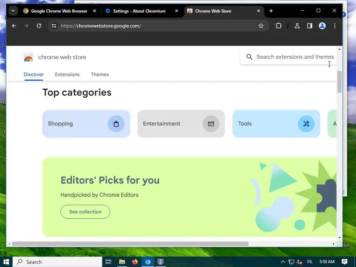The height and width of the screenshot is (267, 356).
Task: Click the horizontal scroll right arrow
Action: 333,244
